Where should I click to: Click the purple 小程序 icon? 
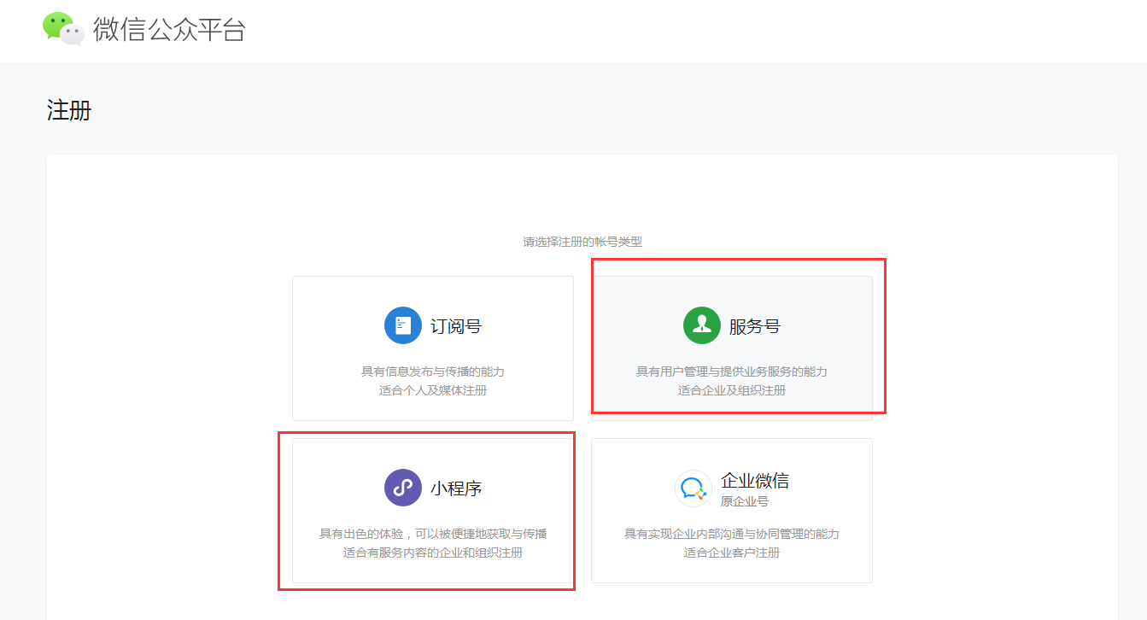click(403, 488)
